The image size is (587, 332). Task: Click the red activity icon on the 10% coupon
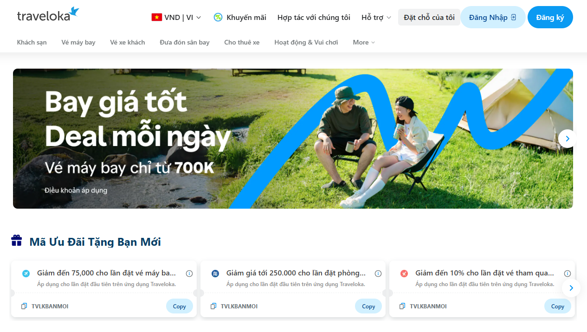[x=404, y=274]
